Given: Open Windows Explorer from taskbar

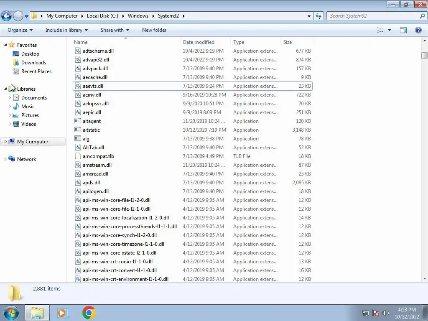Looking at the screenshot, I should pyautogui.click(x=37, y=313).
